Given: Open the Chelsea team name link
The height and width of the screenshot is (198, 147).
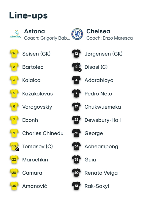Looking at the screenshot, I should (x=98, y=31).
